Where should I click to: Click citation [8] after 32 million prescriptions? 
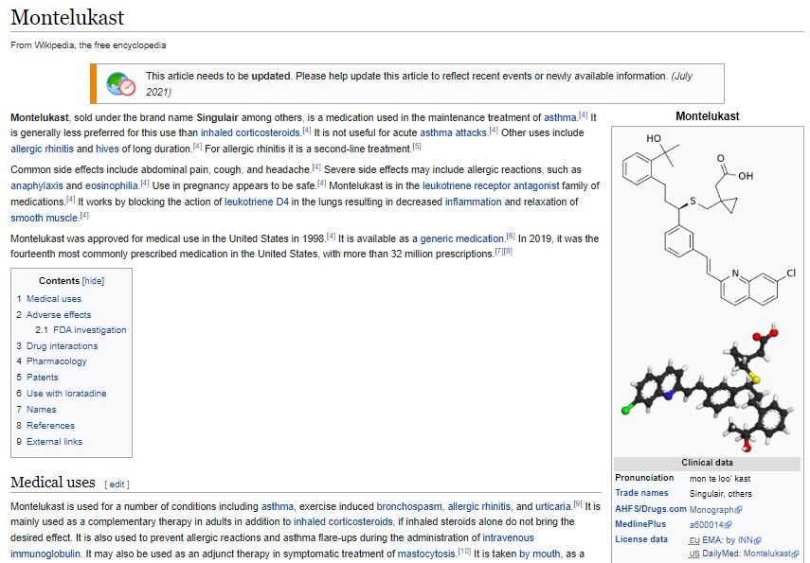click(508, 252)
